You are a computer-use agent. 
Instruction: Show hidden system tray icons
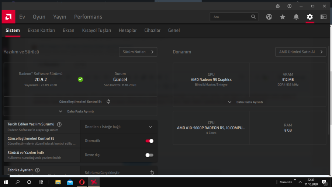point(300,182)
